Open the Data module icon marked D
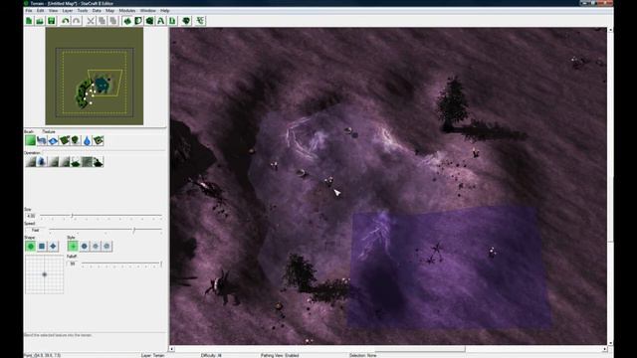Viewport: 637px width, 358px height. (x=138, y=21)
